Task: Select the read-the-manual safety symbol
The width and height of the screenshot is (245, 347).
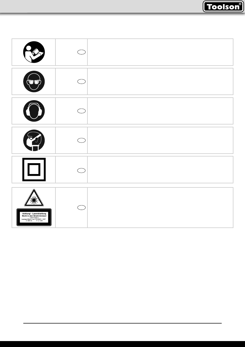Action: pyautogui.click(x=34, y=52)
